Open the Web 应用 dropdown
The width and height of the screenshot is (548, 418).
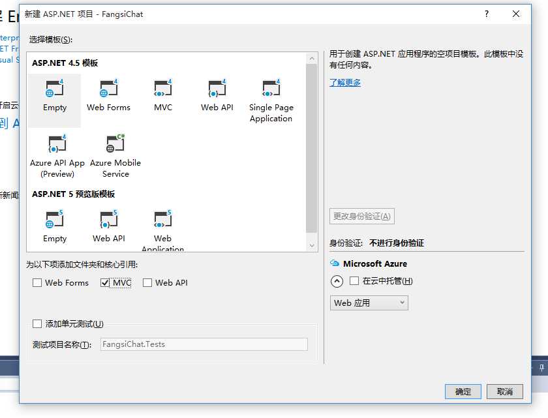[x=369, y=303]
